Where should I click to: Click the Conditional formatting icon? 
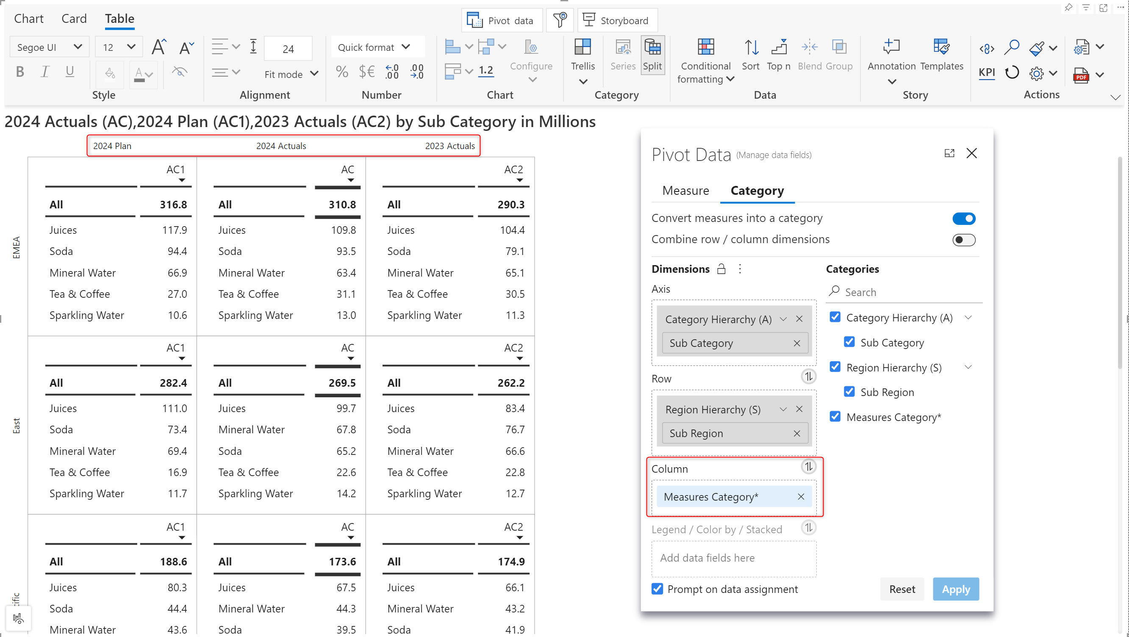click(x=705, y=48)
